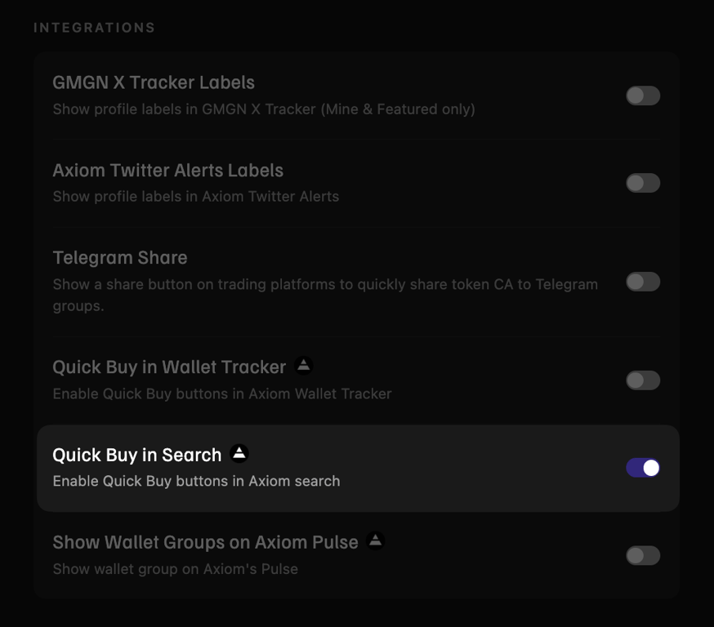Turn on Axiom Twitter Alerts Labels switch

[x=642, y=183]
